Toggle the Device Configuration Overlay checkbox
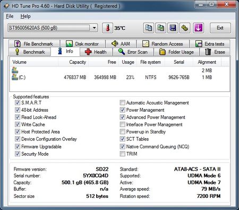Image resolution: width=239 pixels, height=210 pixels. point(18,139)
